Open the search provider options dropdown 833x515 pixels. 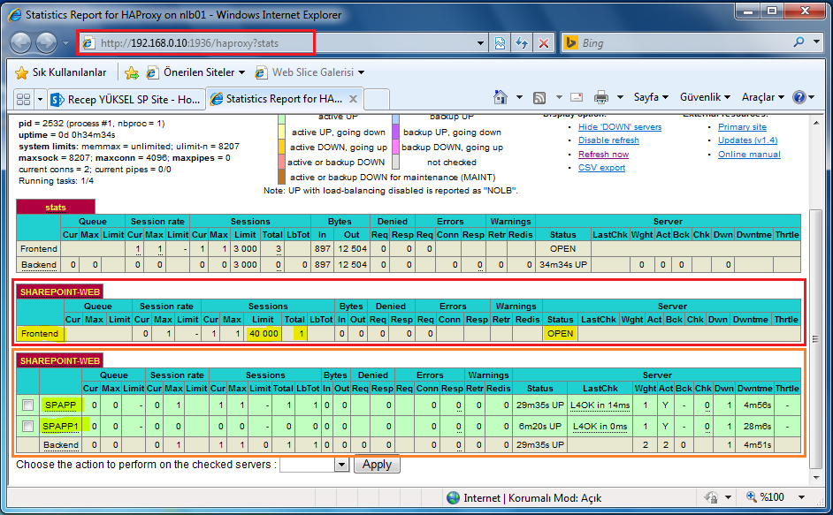coord(817,42)
